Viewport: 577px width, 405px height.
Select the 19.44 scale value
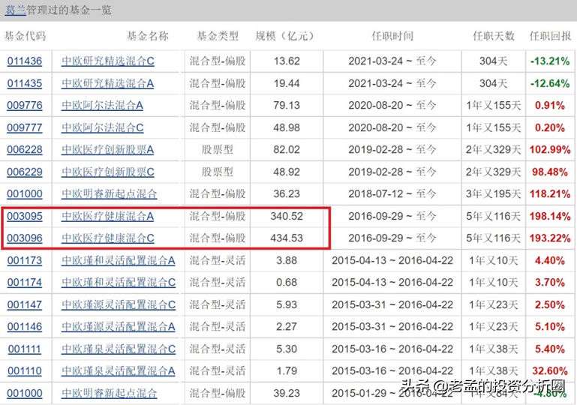287,83
